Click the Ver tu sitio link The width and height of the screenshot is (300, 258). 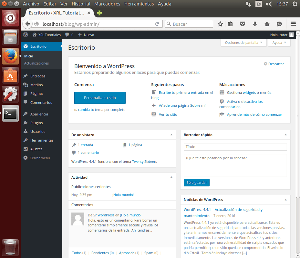(168, 114)
